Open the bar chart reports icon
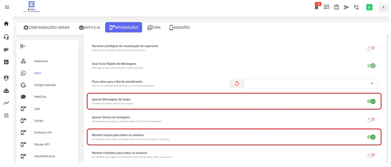This screenshot has height=167, width=391. tap(6, 62)
